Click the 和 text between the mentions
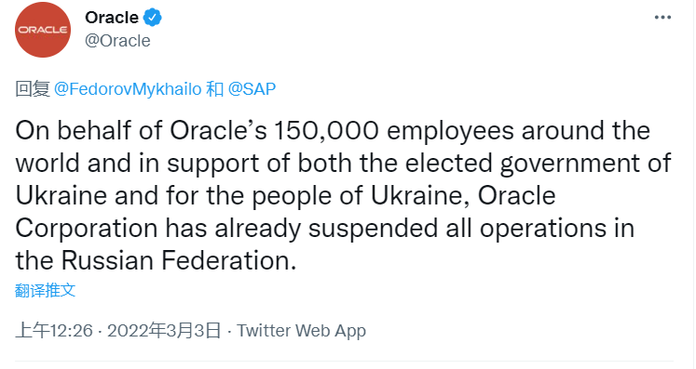696x369 pixels. pyautogui.click(x=215, y=89)
